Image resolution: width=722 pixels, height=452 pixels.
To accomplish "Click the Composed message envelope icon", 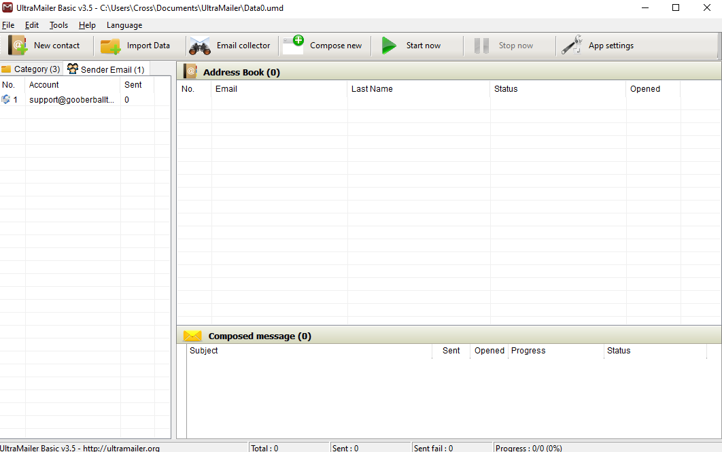I will pyautogui.click(x=192, y=336).
